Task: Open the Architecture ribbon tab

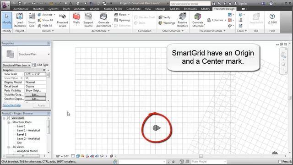Action: pyautogui.click(x=21, y=9)
